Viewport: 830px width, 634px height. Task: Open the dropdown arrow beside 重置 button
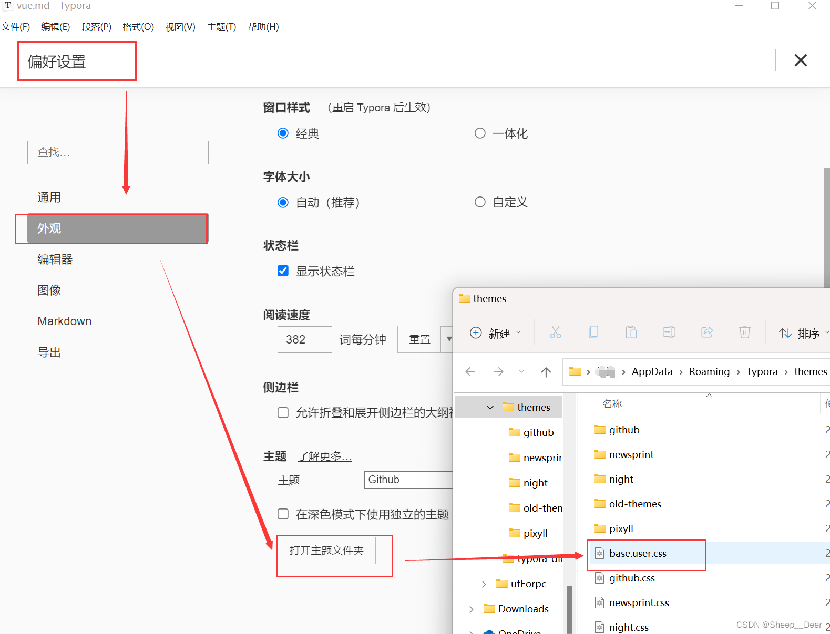tap(448, 339)
